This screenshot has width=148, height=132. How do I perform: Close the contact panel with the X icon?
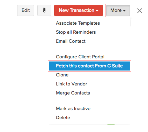coord(140,11)
